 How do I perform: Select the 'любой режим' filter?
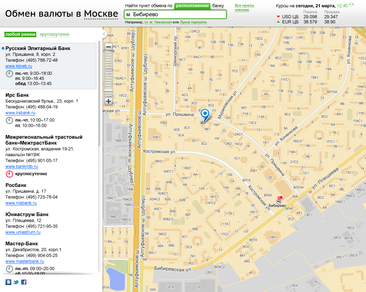[x=20, y=35]
